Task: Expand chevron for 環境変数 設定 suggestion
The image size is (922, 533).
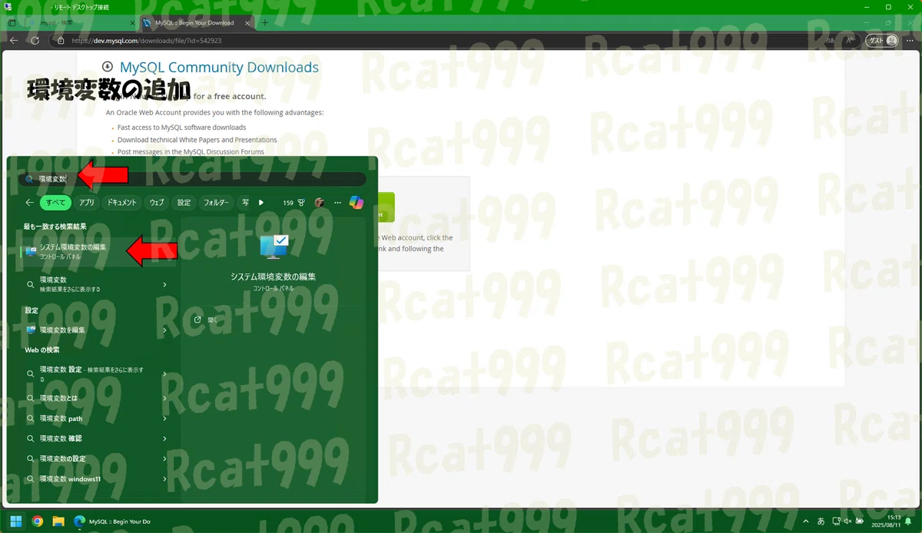Action: (x=165, y=372)
